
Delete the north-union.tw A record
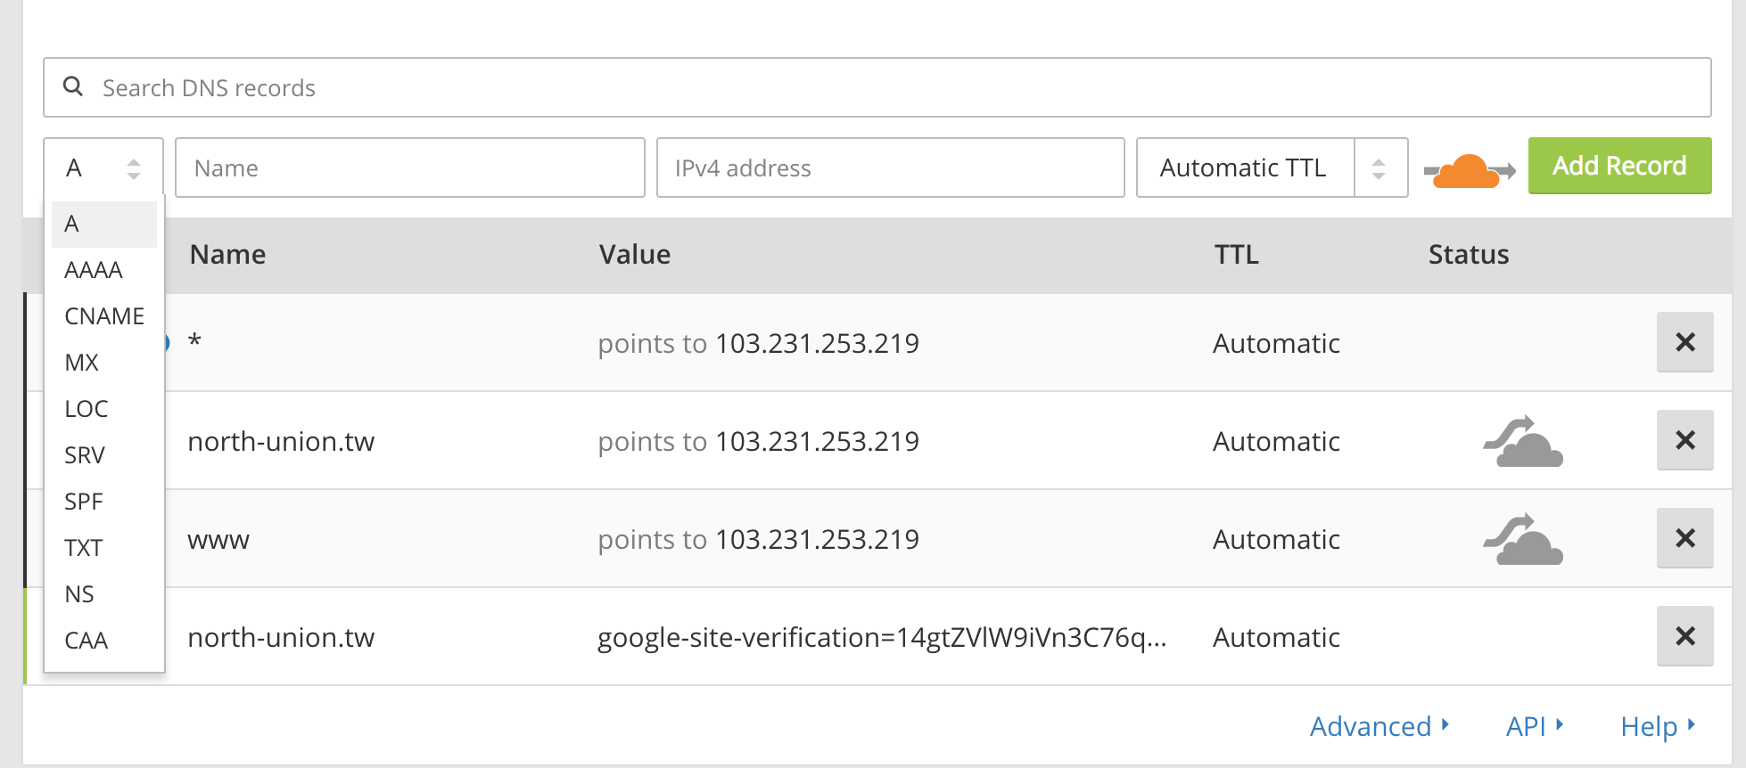pyautogui.click(x=1684, y=440)
